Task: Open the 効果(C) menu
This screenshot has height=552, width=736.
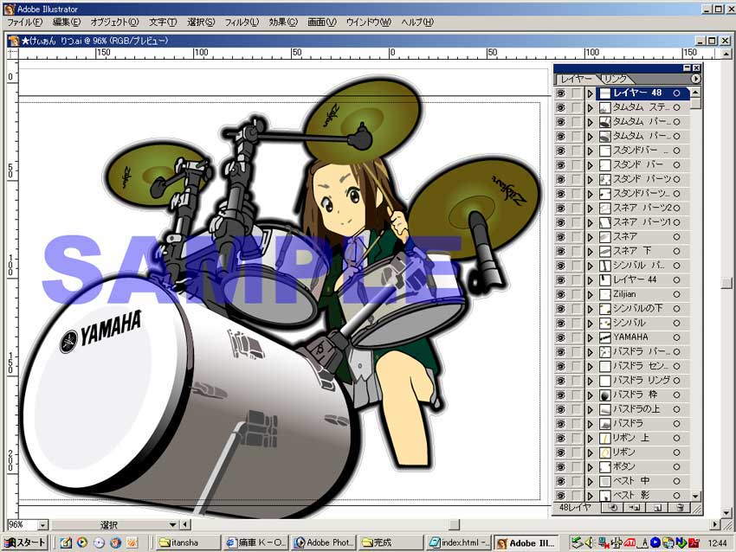Action: (x=283, y=22)
